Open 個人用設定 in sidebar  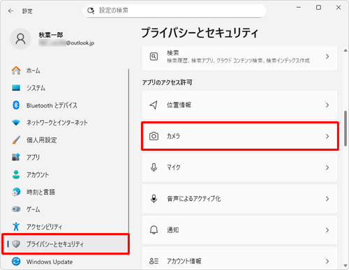(x=41, y=140)
